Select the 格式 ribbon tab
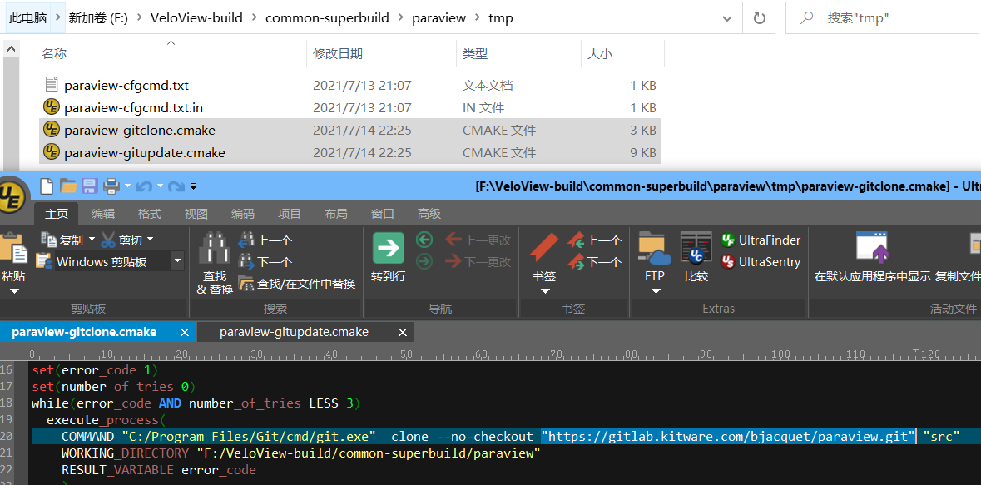This screenshot has width=981, height=485. (150, 214)
